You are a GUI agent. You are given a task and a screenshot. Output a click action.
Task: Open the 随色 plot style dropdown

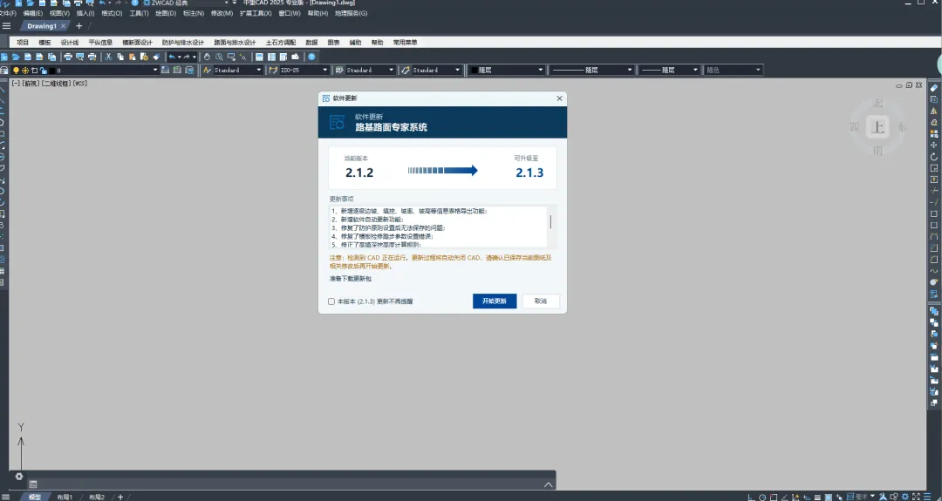(758, 71)
